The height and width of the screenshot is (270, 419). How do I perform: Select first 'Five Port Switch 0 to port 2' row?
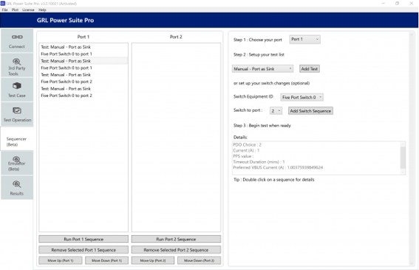[x=84, y=81]
